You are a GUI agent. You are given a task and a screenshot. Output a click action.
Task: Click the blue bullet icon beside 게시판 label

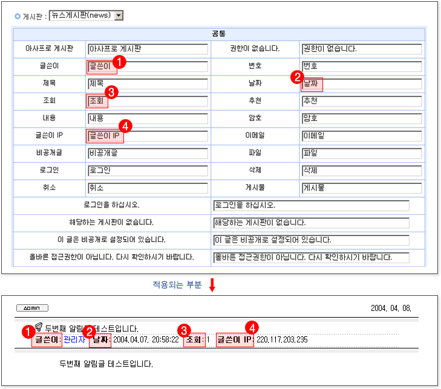pos(18,16)
